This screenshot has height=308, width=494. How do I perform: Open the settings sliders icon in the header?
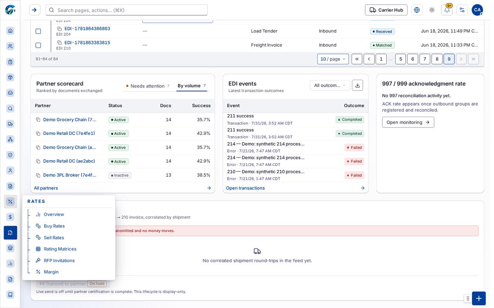pos(462,10)
